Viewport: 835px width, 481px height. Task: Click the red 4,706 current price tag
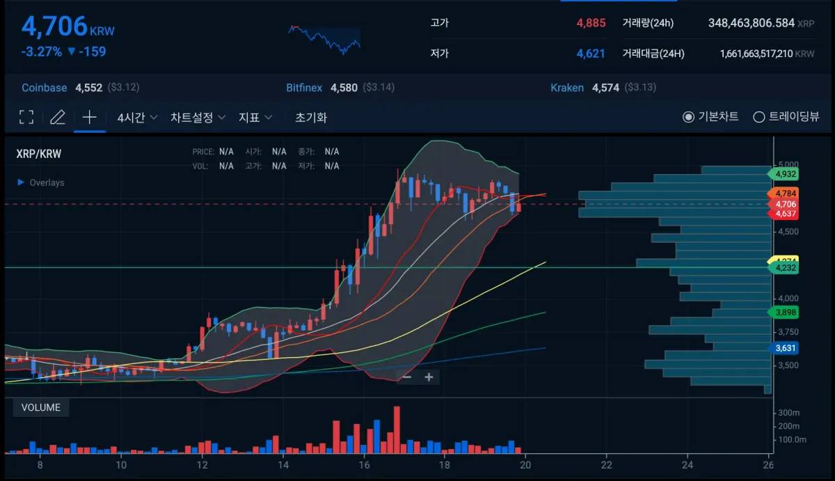click(x=784, y=204)
